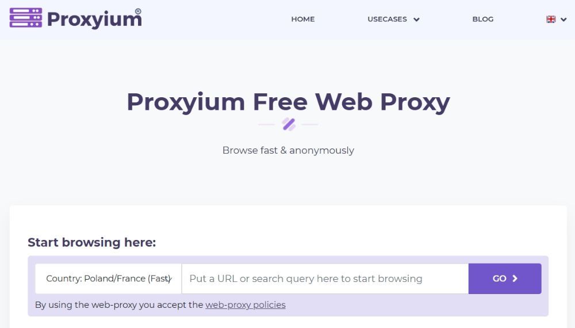Open the Country: Poland/France (Fast) dropdown
Screen dimensions: 575x328
(x=108, y=279)
